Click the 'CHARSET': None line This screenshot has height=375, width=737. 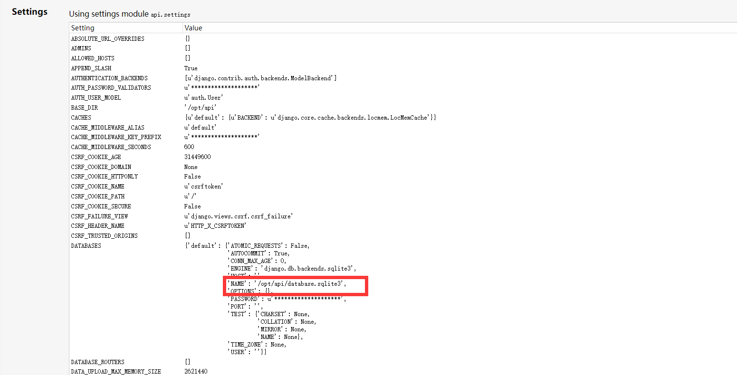click(284, 314)
